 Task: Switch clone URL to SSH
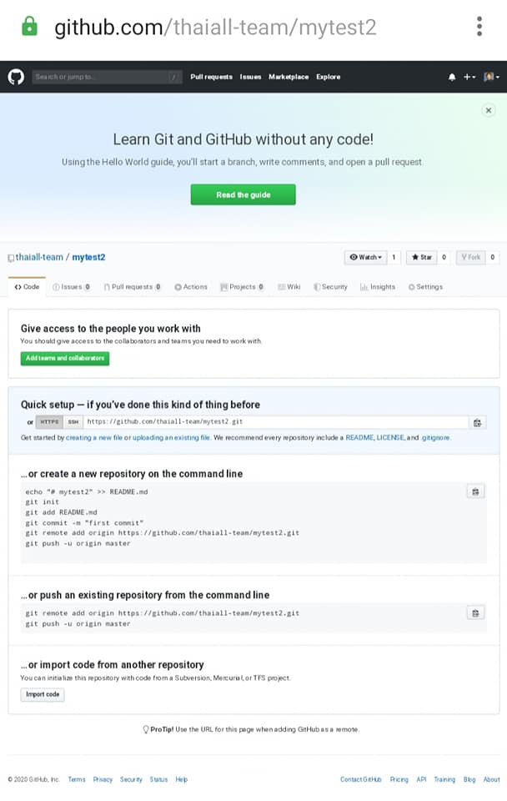point(73,422)
